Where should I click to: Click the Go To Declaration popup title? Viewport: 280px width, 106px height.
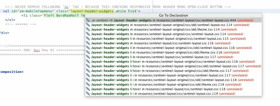coord(173,15)
